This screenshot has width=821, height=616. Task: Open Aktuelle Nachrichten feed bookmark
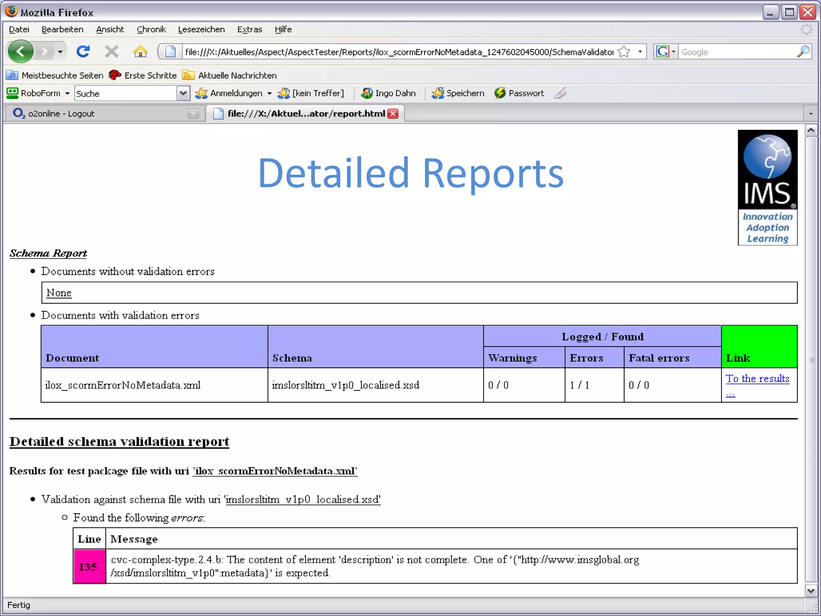point(229,75)
